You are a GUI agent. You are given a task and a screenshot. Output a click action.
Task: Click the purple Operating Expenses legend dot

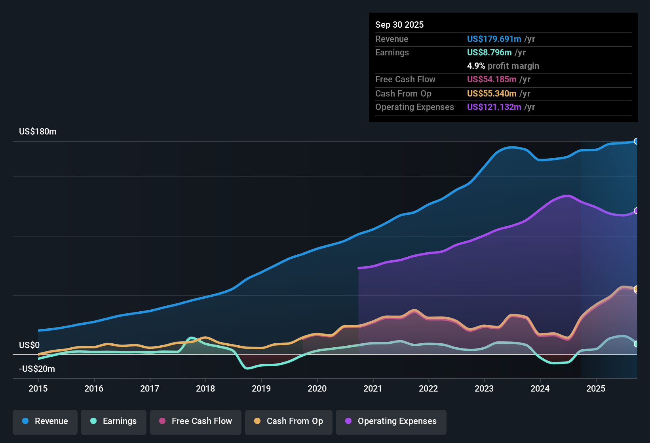pyautogui.click(x=348, y=421)
